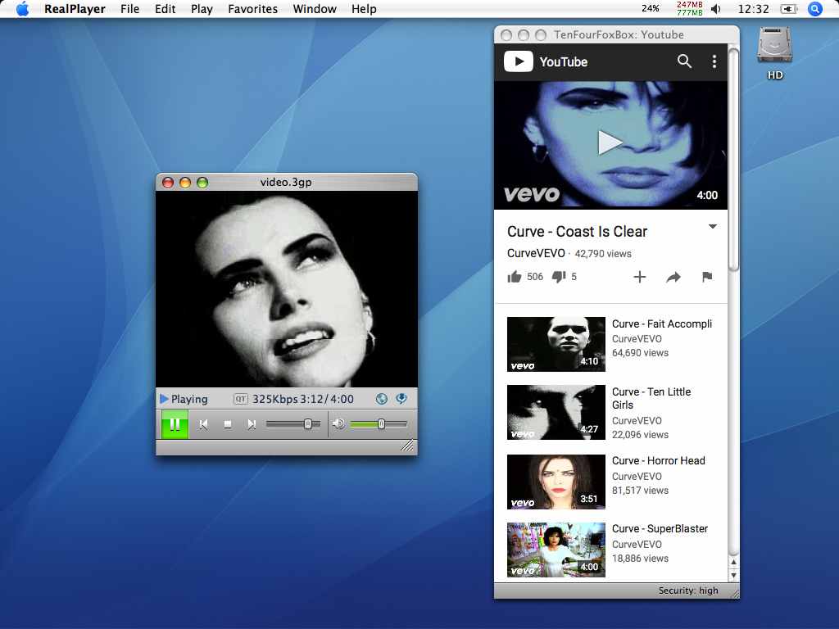The image size is (839, 629).
Task: Open the Edit menu
Action: (166, 9)
